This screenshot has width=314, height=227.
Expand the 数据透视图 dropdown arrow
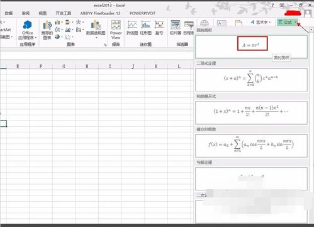pos(96,37)
